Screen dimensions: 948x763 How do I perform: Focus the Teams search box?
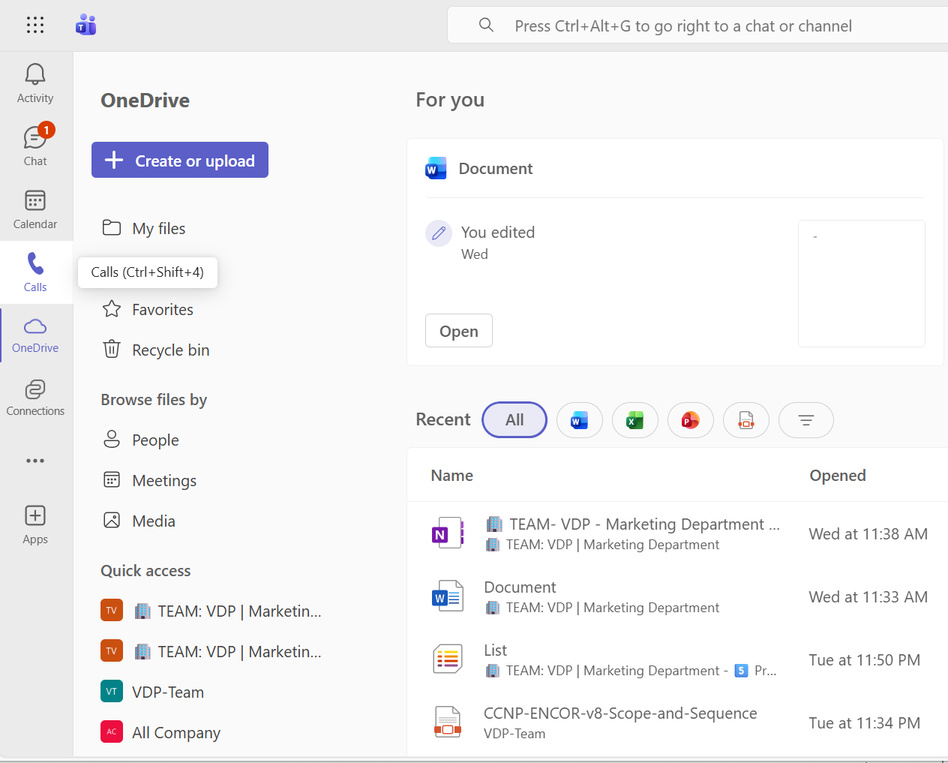(697, 26)
